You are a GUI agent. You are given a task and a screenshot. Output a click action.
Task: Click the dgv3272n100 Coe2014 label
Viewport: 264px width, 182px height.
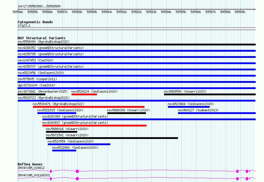point(36,85)
